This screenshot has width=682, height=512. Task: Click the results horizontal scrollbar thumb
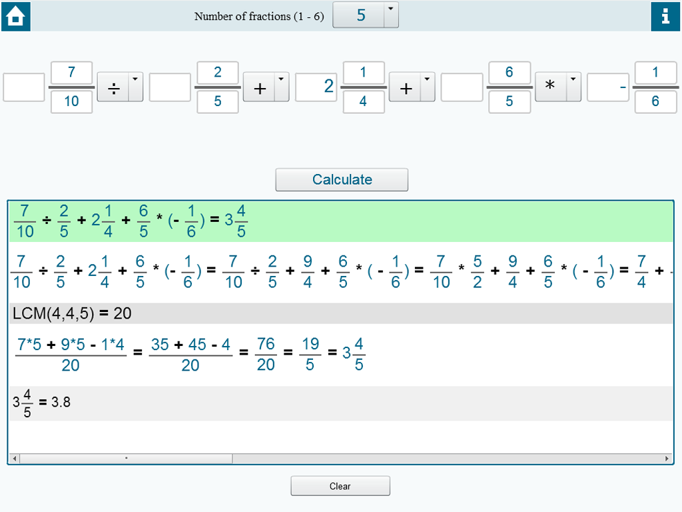126,459
